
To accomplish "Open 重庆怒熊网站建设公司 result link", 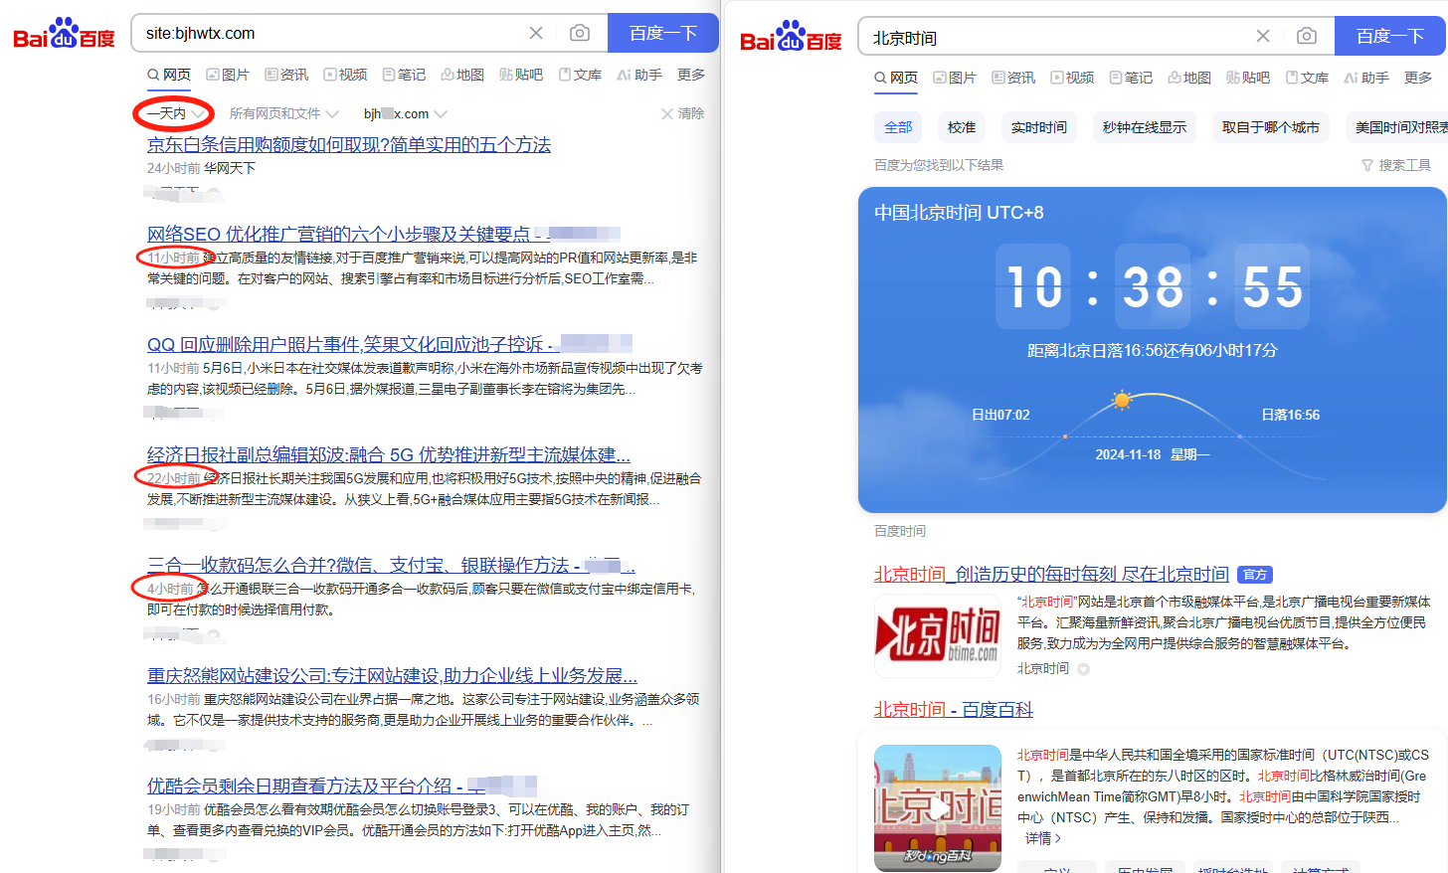I will 392,675.
